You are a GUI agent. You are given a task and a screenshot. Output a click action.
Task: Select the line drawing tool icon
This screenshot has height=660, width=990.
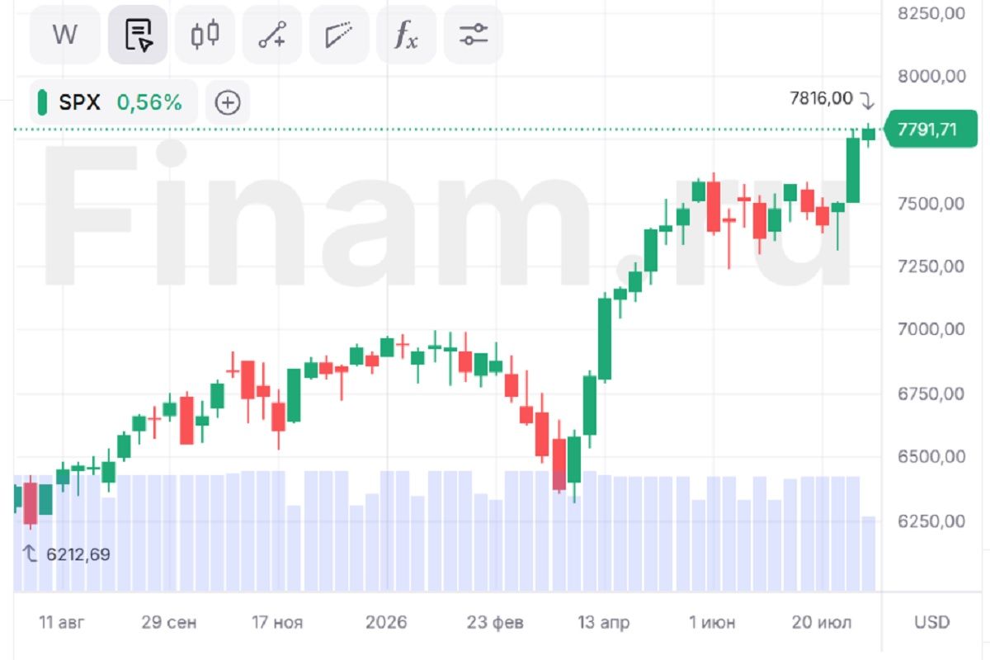(271, 35)
